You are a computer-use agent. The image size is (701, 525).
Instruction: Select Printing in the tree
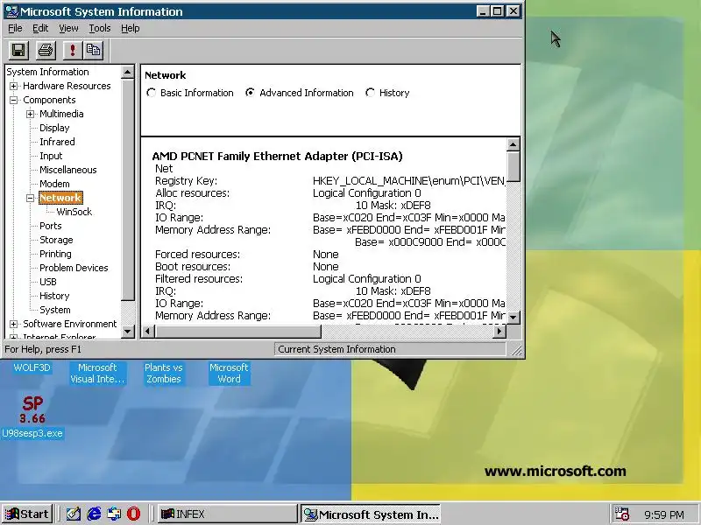tap(55, 254)
